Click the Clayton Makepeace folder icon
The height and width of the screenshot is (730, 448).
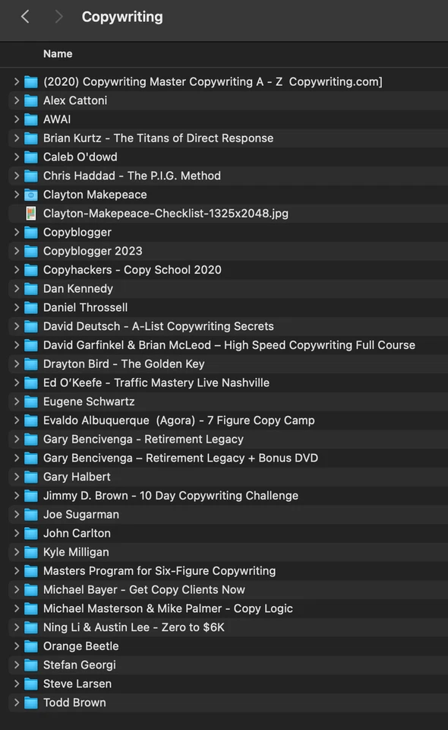(x=30, y=195)
